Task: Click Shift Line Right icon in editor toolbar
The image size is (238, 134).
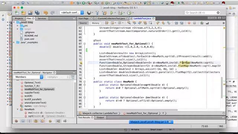Action: point(182,23)
